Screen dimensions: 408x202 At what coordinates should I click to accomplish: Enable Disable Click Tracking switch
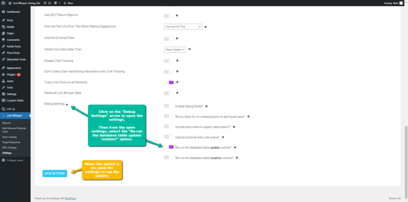pyautogui.click(x=169, y=61)
